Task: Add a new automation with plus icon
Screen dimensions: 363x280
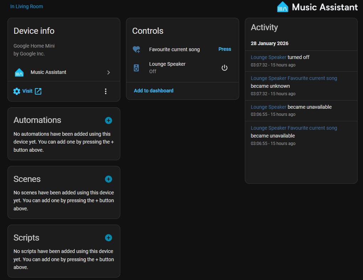Action: pyautogui.click(x=109, y=120)
